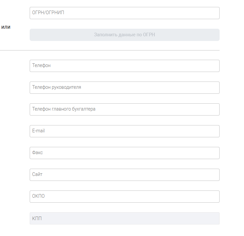This screenshot has width=244, height=236.
Task: Select the Телефон главного бухгалтера field
Action: (124, 109)
